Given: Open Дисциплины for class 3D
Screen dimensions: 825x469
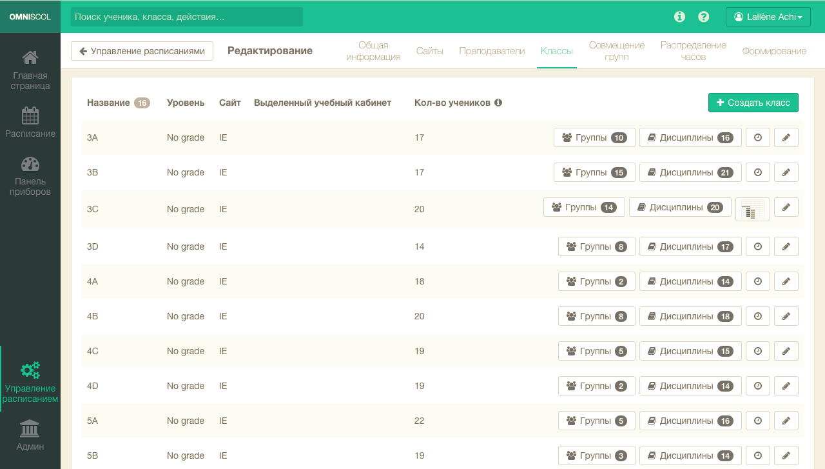Looking at the screenshot, I should [690, 246].
